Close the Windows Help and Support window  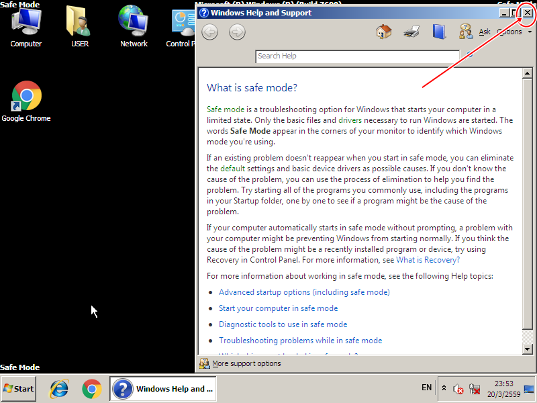point(528,13)
